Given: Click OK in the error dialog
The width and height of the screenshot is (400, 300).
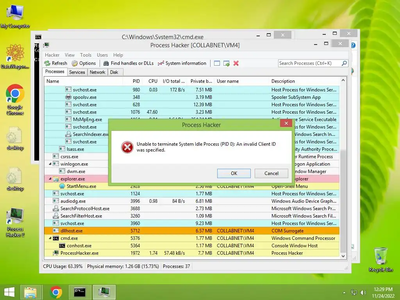Looking at the screenshot, I should pyautogui.click(x=234, y=173).
